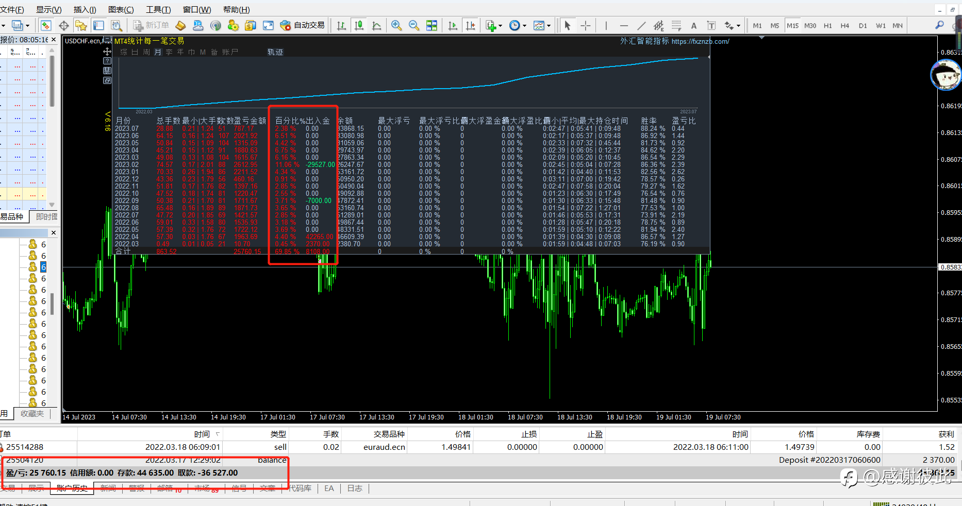Open the 显示(V) menu

(x=48, y=9)
